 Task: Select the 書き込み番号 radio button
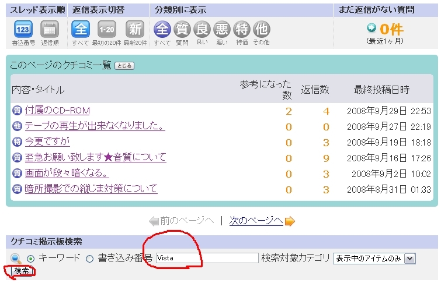[x=89, y=259]
